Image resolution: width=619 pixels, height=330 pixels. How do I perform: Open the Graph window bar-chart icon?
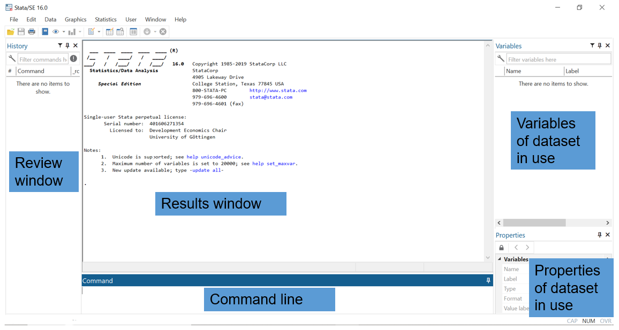point(71,32)
